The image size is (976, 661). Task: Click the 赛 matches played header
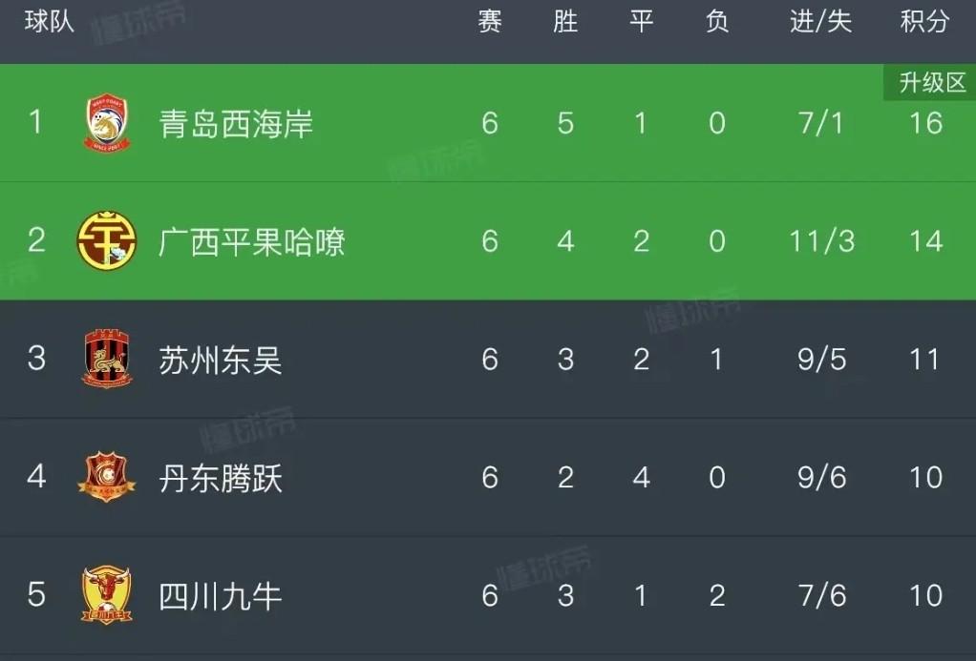click(x=490, y=22)
